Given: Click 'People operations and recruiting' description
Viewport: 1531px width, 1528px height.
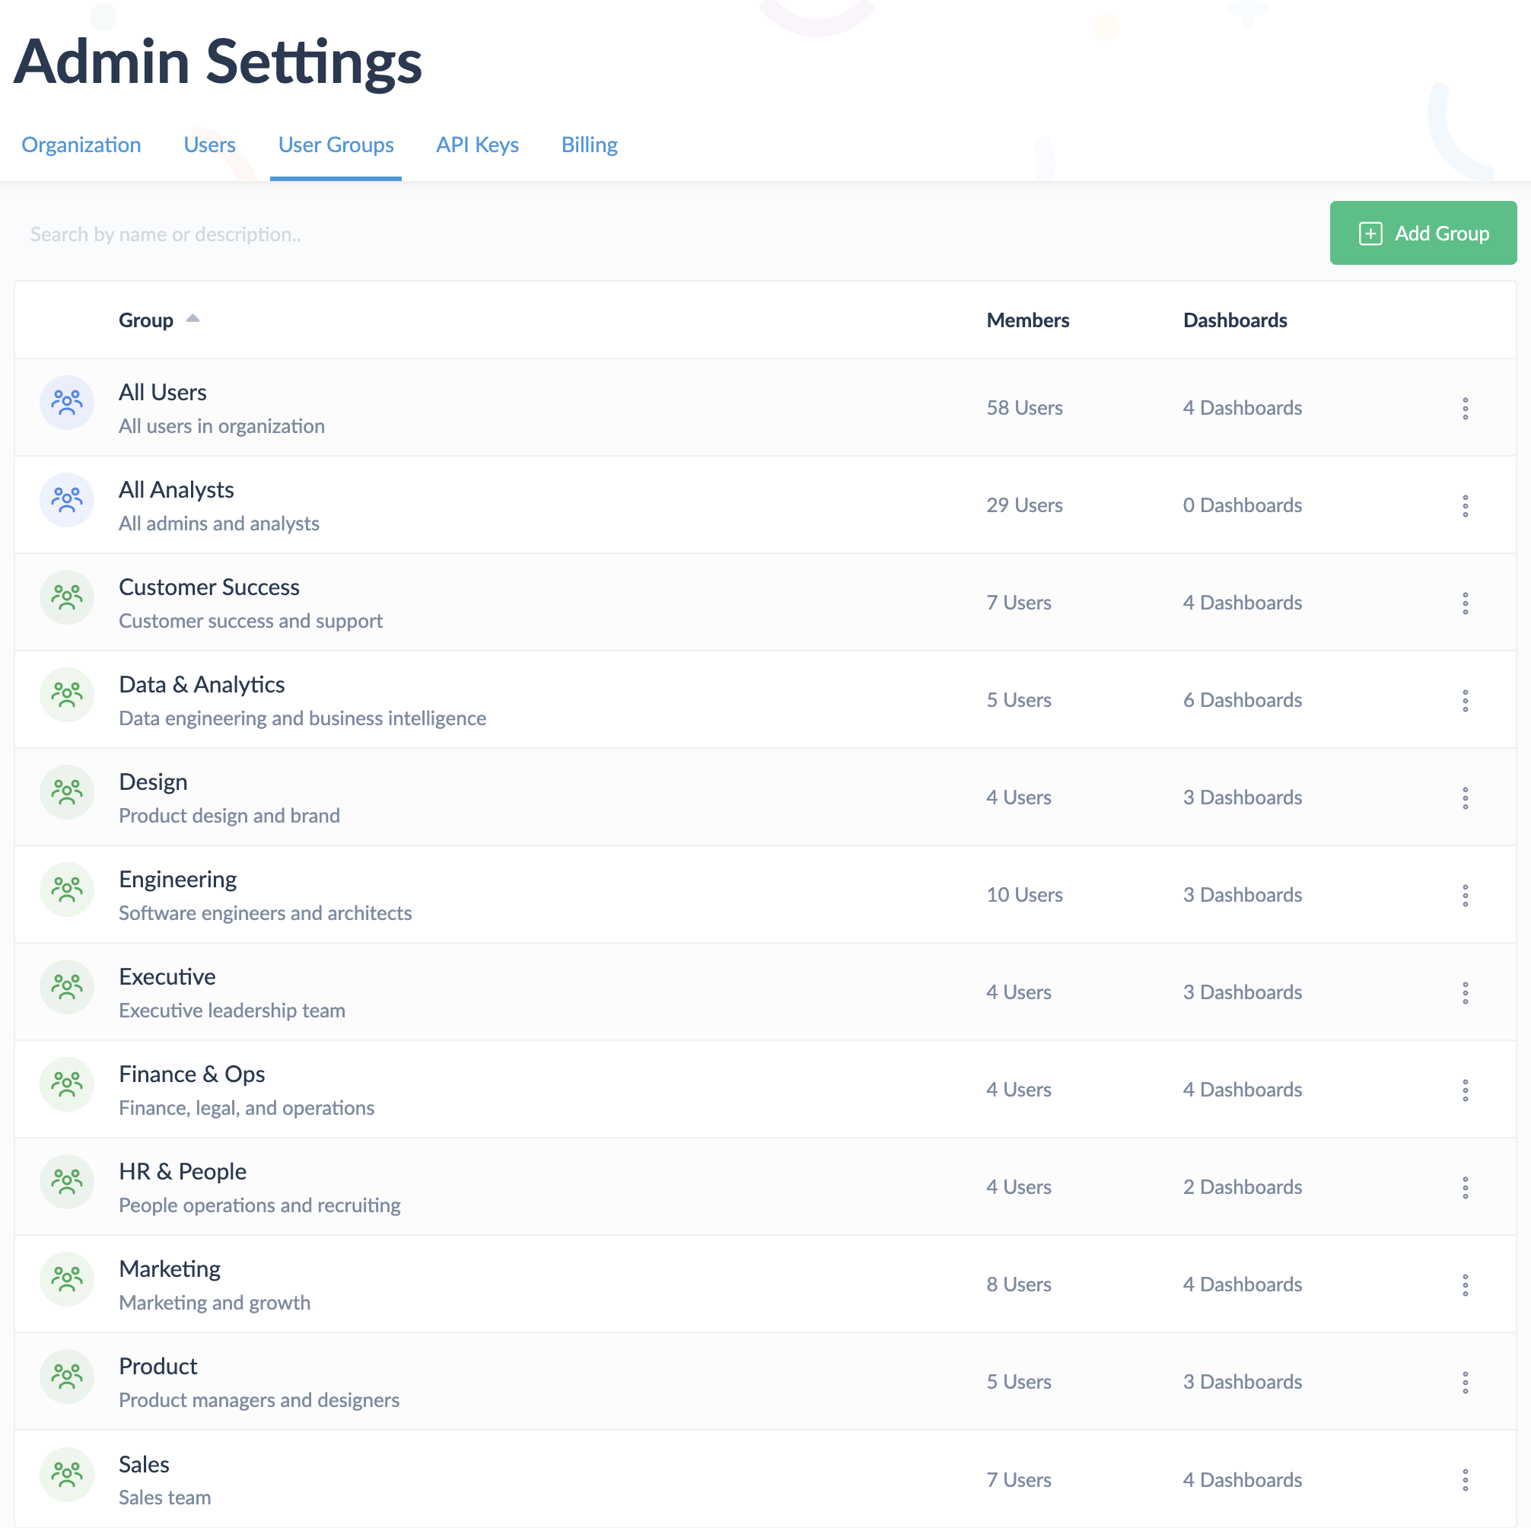Looking at the screenshot, I should click(259, 1206).
